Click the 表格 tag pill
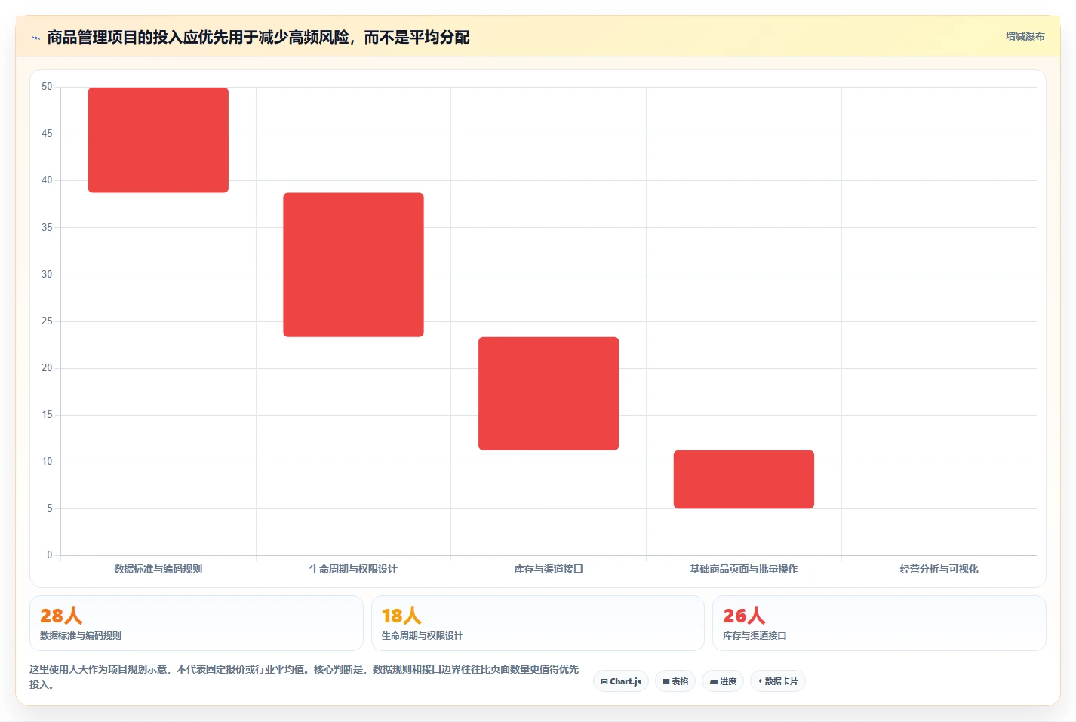 675,681
